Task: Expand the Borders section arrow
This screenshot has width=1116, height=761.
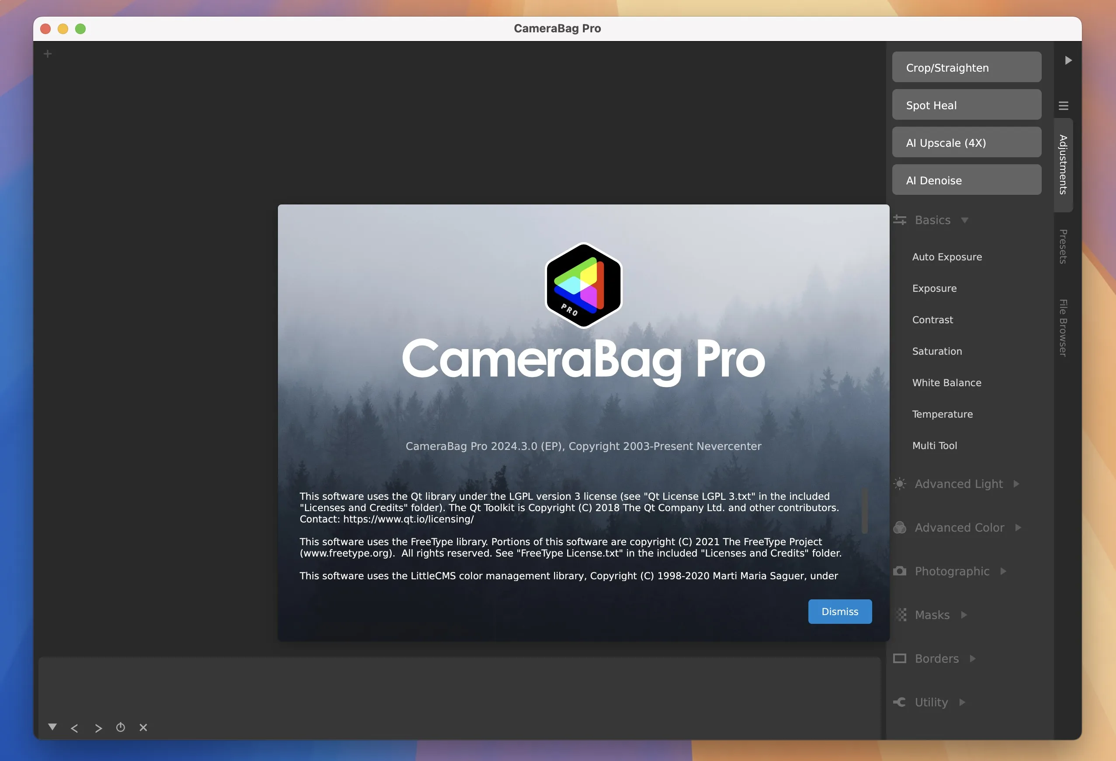Action: (972, 658)
